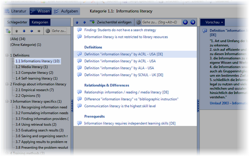Move knowledge item down in center toolbar

tap(84, 22)
